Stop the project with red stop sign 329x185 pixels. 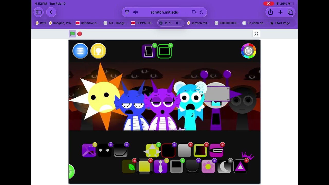click(80, 34)
